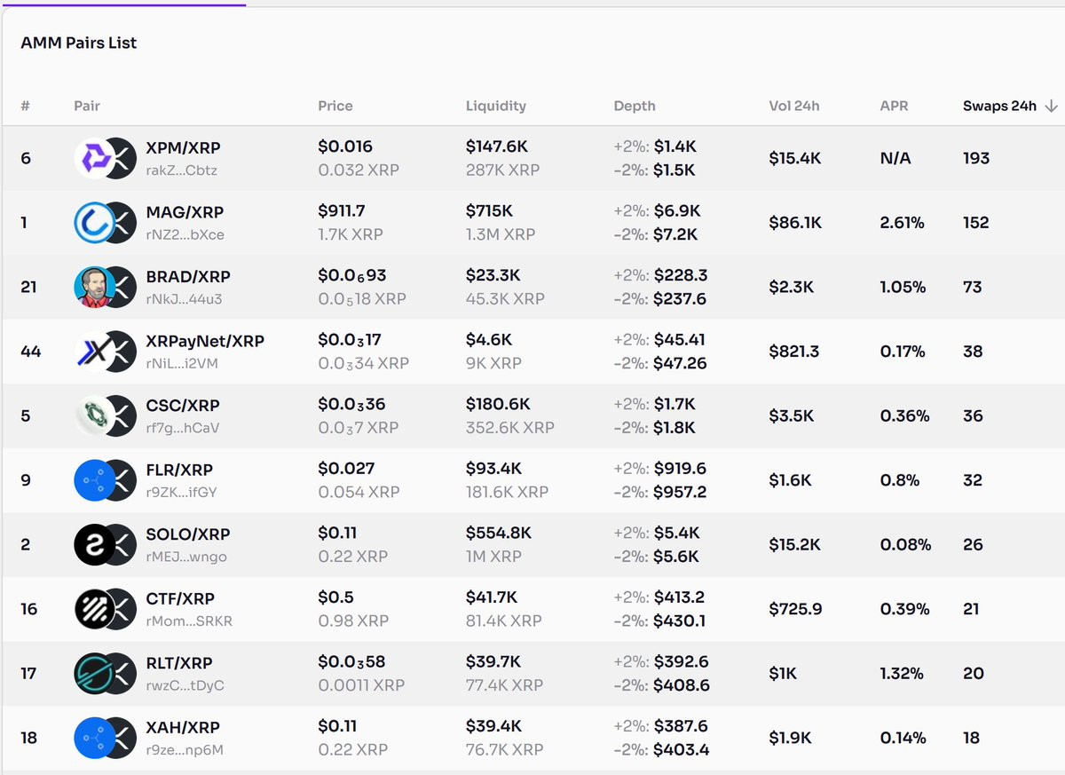Viewport: 1065px width, 775px height.
Task: Click the MAG/XRP token pair icon
Action: coord(104,223)
